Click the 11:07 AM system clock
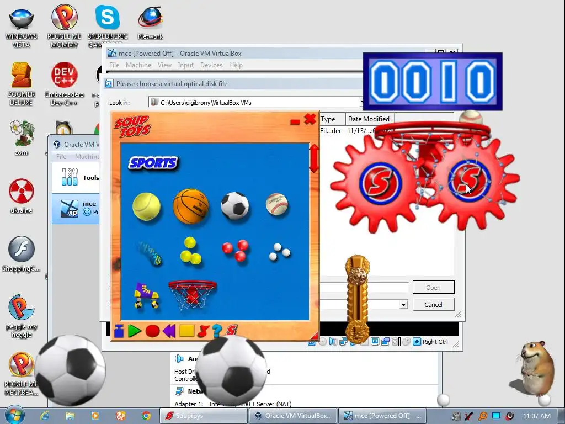The width and height of the screenshot is (565, 424). 536,416
